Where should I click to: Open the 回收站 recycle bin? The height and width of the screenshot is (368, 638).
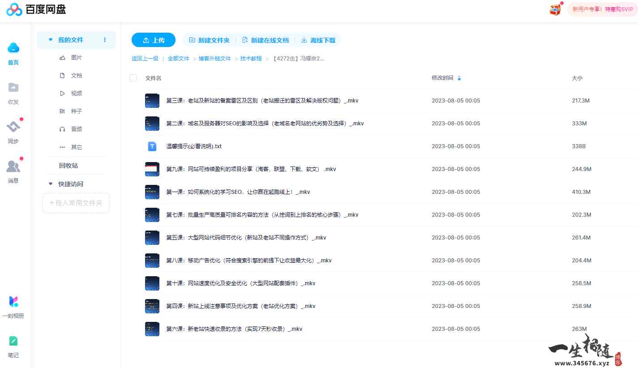pos(68,165)
